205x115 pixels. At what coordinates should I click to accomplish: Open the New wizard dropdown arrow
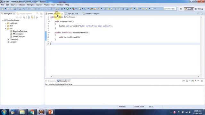tap(5, 9)
